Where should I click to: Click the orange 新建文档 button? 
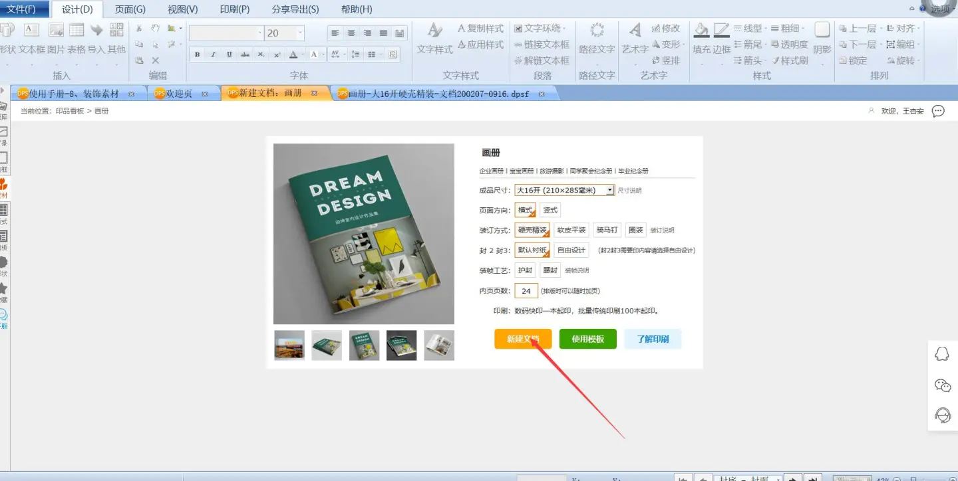tap(522, 339)
